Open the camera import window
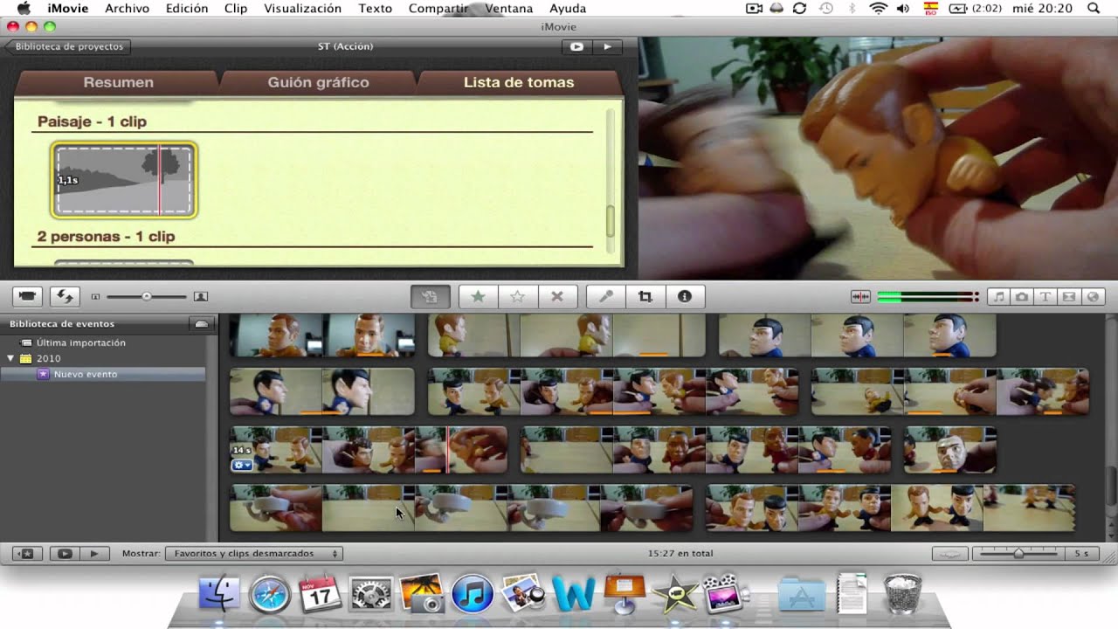 click(x=28, y=297)
